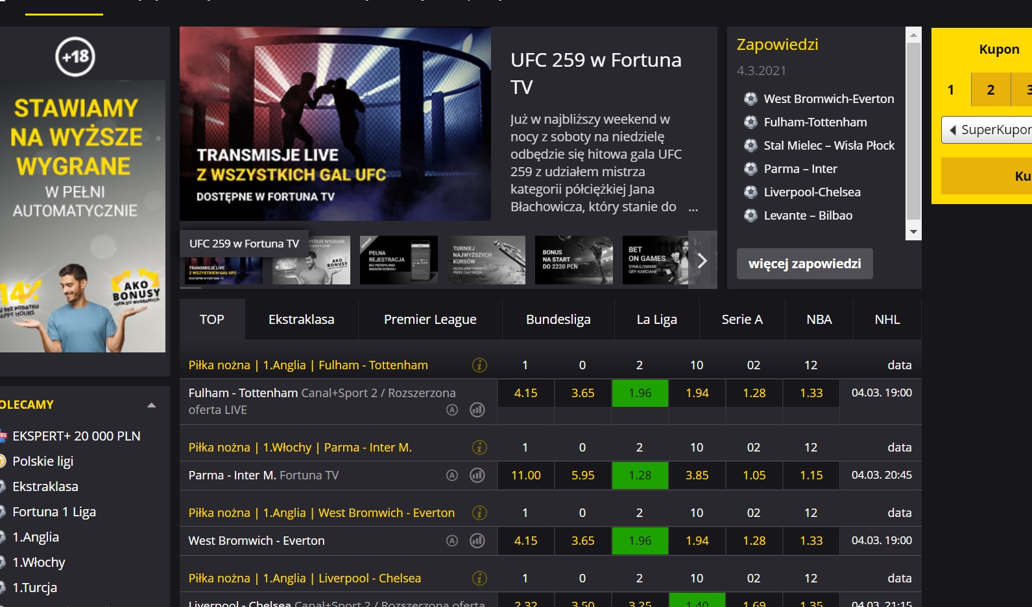Open the SuperKupon selector
The width and height of the screenshot is (1032, 607).
tap(987, 130)
